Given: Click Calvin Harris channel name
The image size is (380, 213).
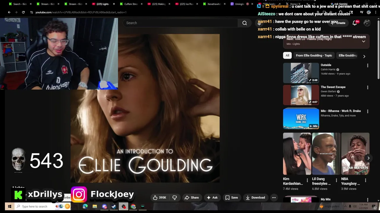Looking at the screenshot, I should (x=328, y=70).
